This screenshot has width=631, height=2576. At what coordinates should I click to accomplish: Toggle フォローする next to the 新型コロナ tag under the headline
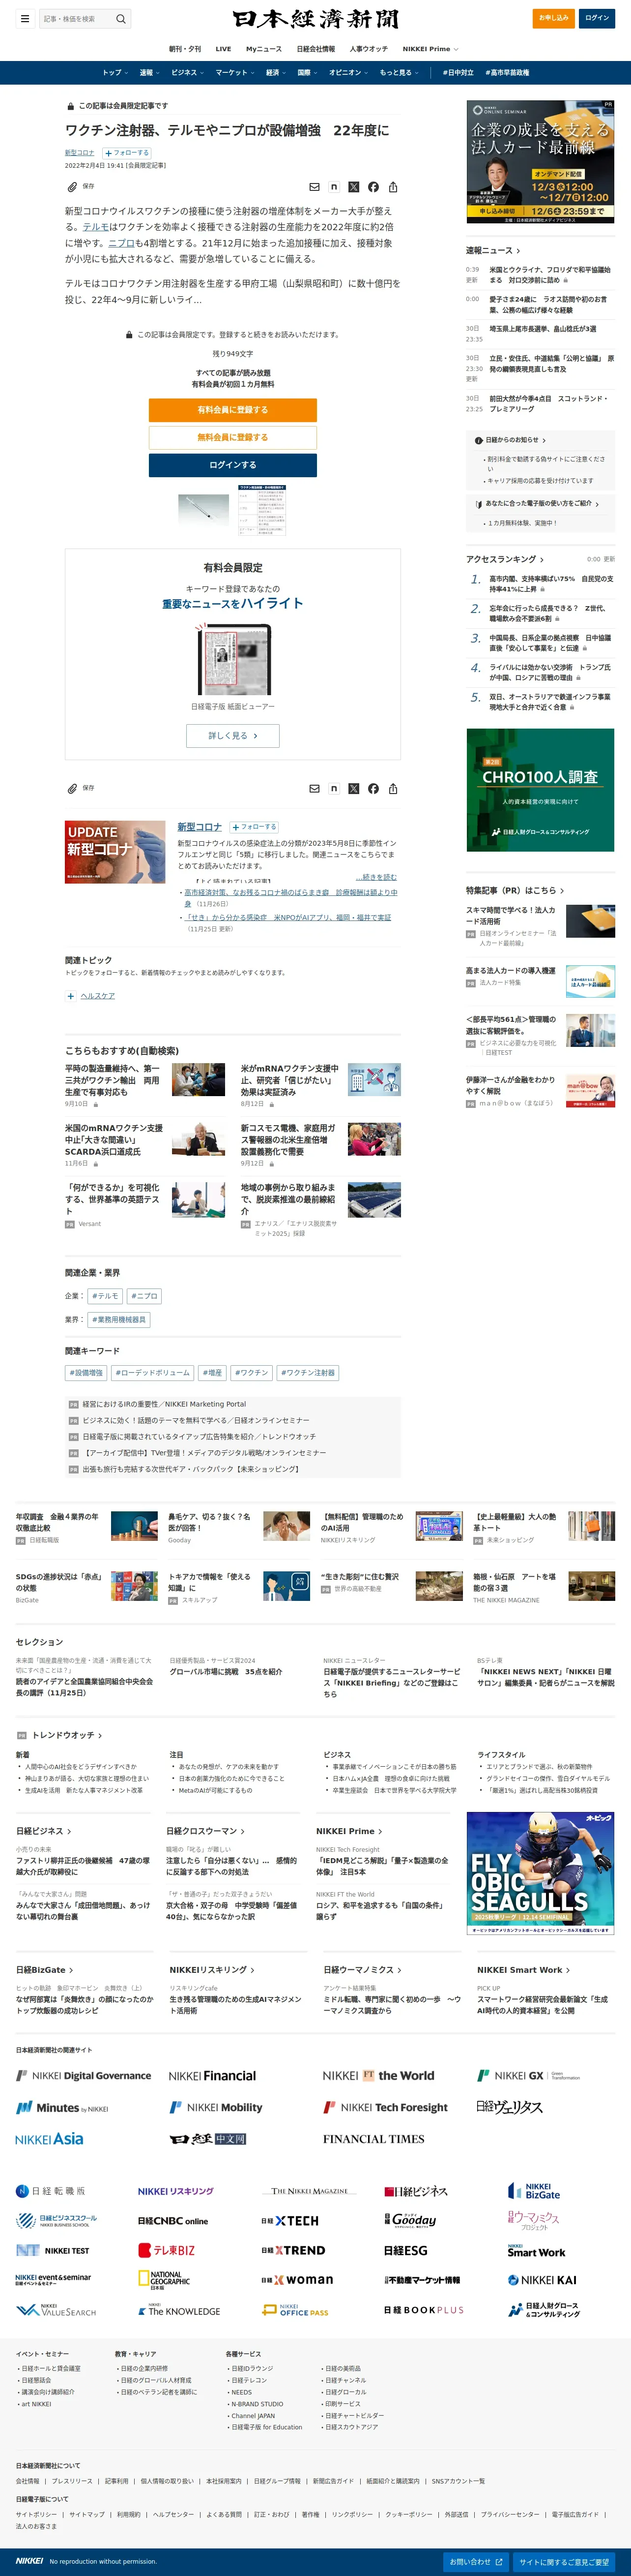click(x=127, y=153)
